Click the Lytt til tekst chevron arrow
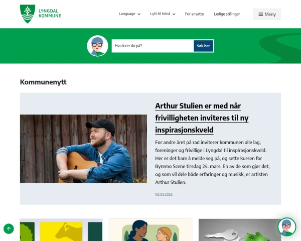 tap(174, 14)
